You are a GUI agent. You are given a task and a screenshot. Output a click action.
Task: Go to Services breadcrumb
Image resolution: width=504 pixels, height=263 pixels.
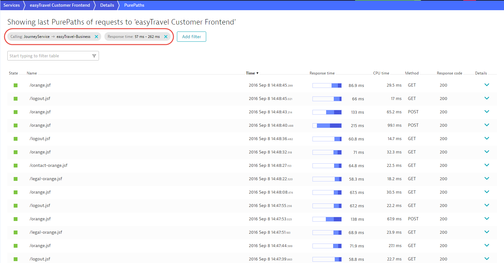point(11,5)
